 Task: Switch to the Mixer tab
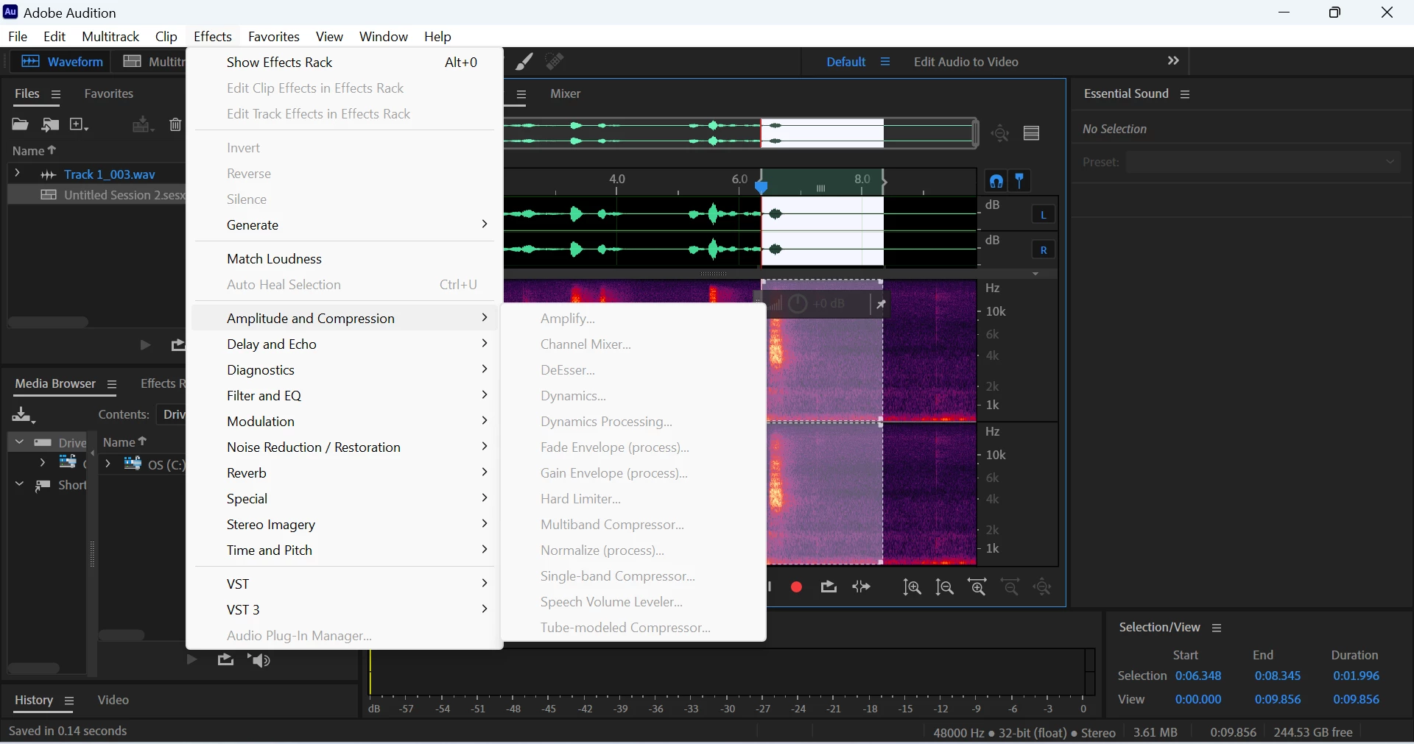(566, 95)
